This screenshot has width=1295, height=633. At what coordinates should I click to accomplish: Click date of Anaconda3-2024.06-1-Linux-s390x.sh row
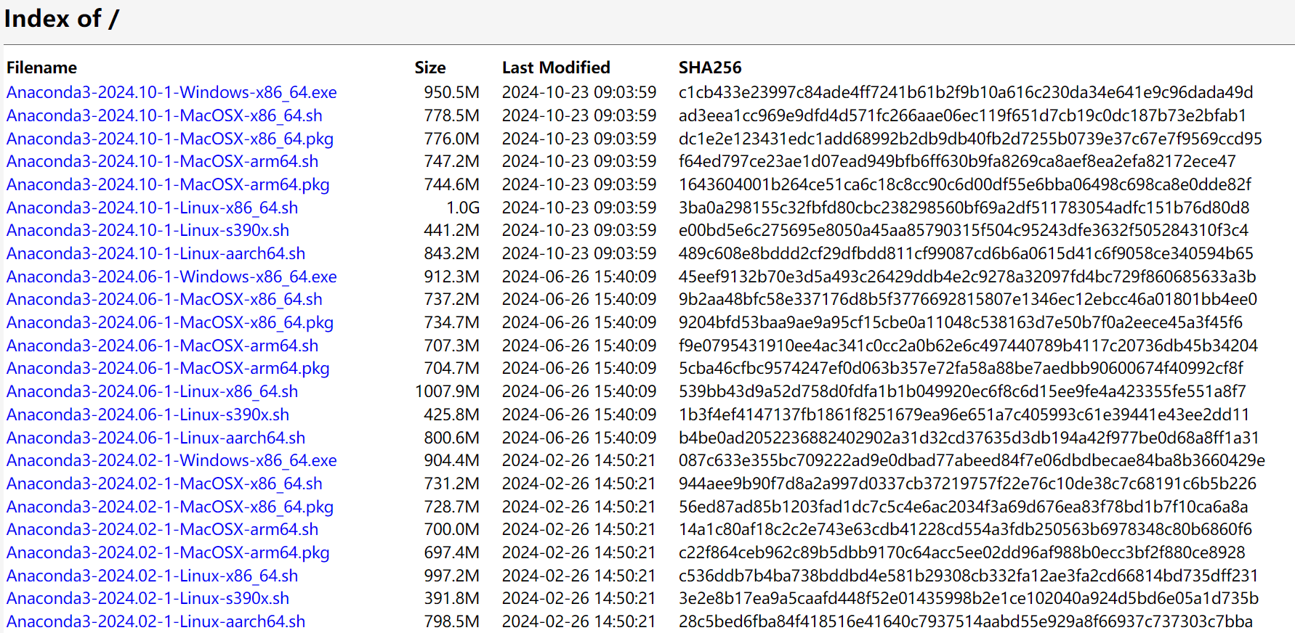[579, 414]
